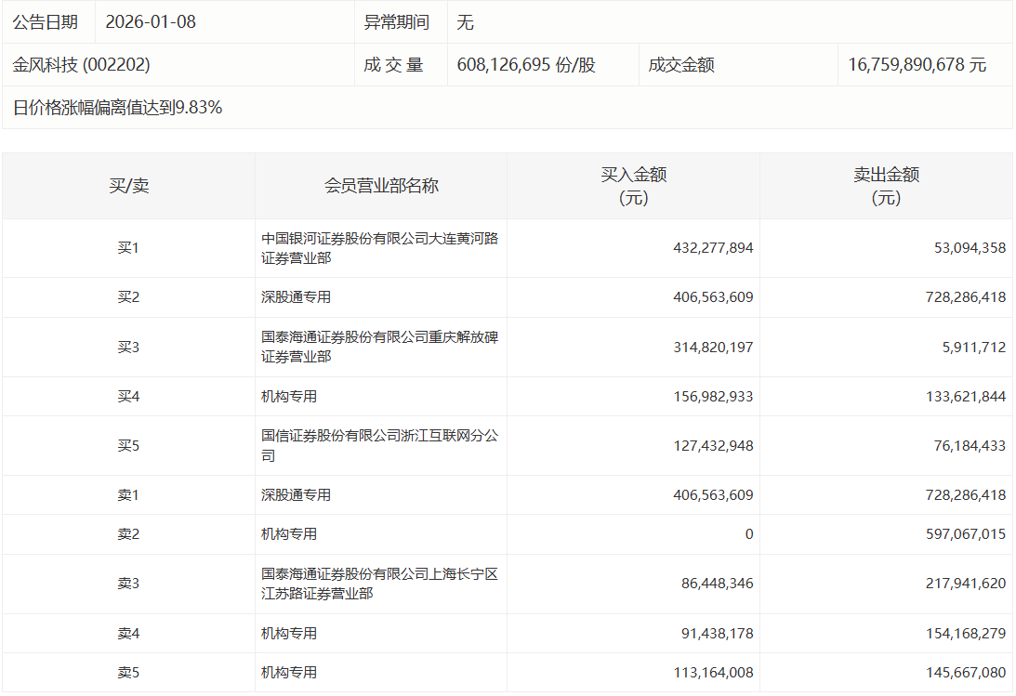Select 机构专用 in the 卖5 row
The height and width of the screenshot is (696, 1016).
289,673
